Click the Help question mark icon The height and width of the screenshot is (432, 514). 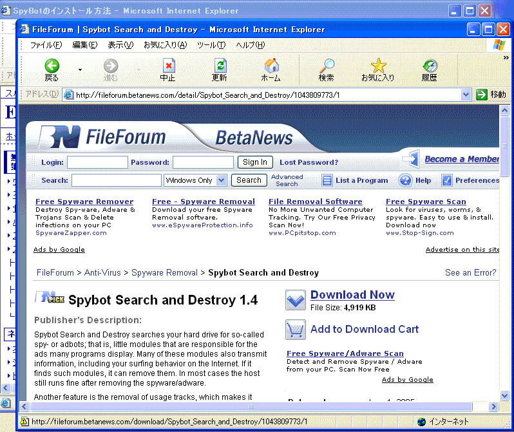point(406,180)
